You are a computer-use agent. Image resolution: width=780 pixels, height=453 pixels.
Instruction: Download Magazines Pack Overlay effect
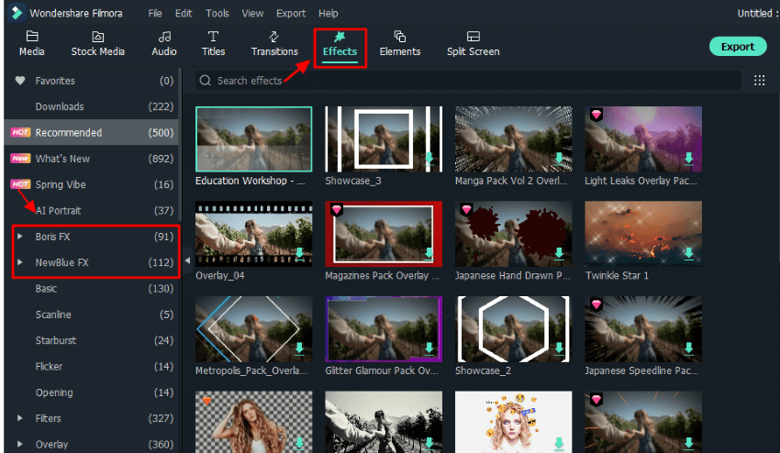pyautogui.click(x=429, y=254)
